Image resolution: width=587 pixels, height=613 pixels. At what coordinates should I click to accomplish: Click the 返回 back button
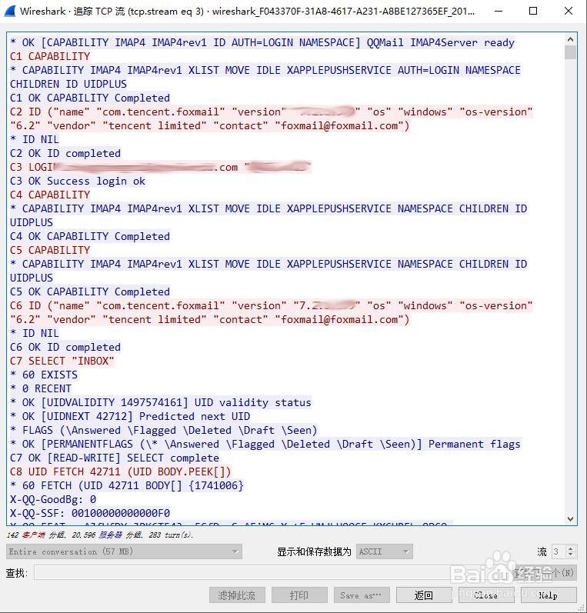click(x=424, y=595)
